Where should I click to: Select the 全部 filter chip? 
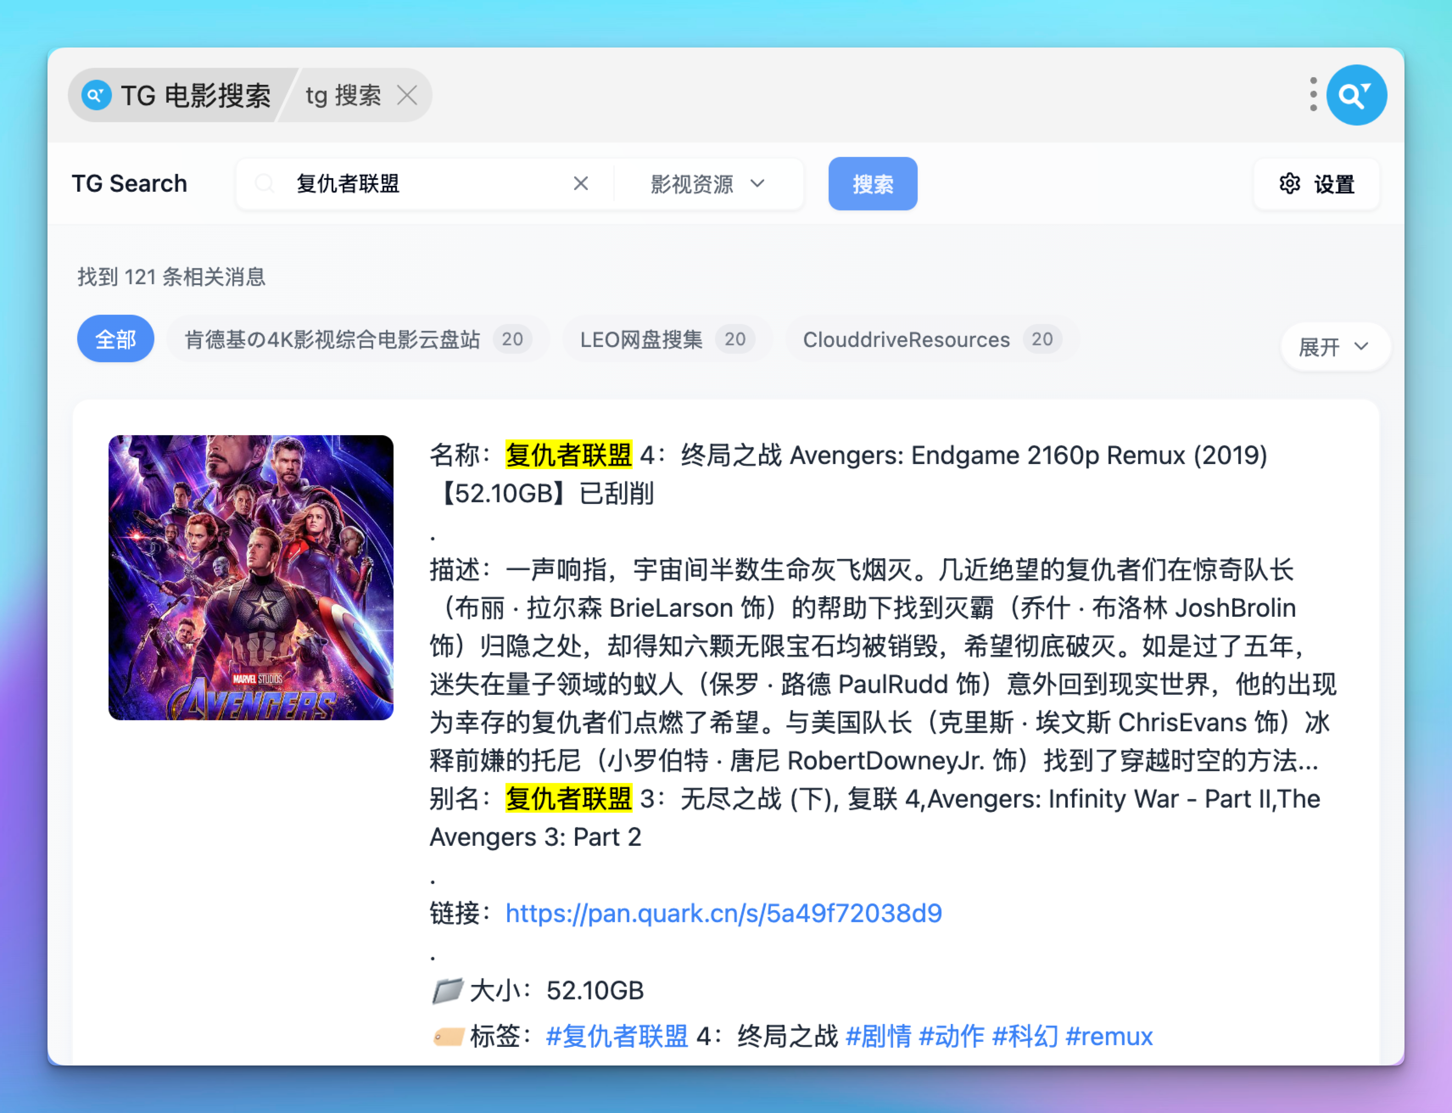116,339
